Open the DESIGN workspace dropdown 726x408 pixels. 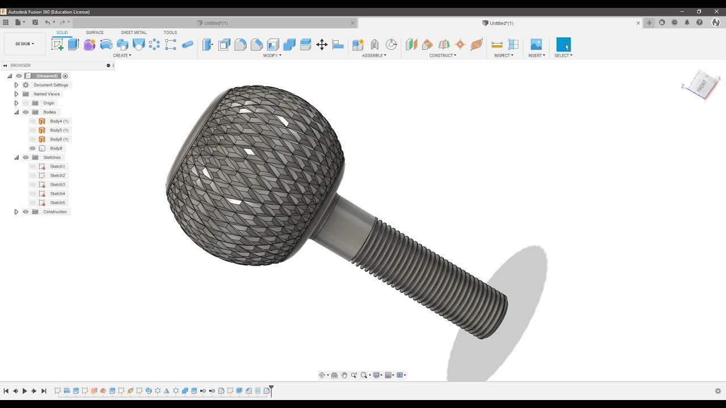24,44
